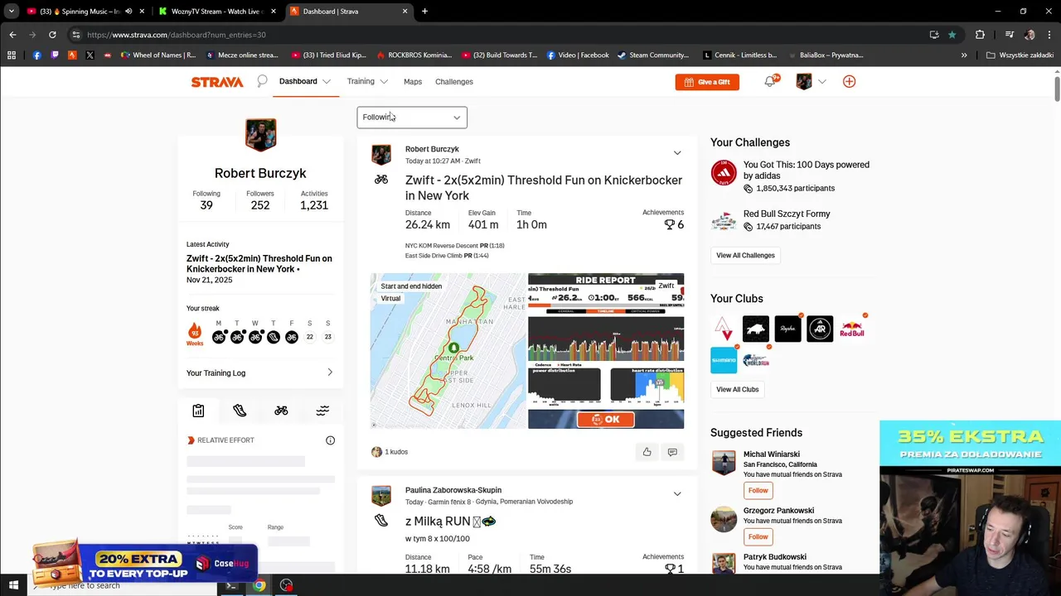Expand the Training menu chevron

pyautogui.click(x=384, y=82)
